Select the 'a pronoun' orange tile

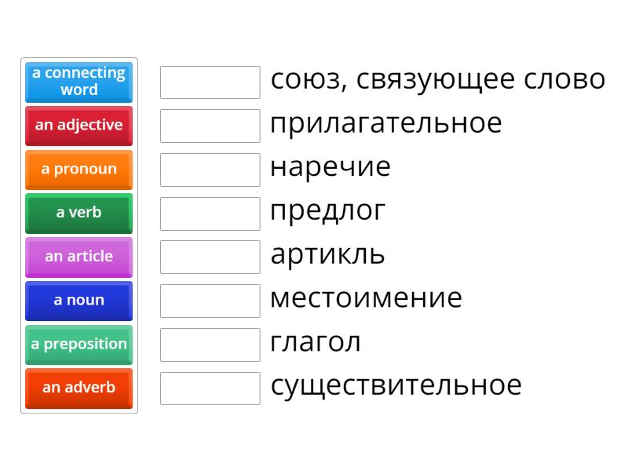click(x=78, y=169)
